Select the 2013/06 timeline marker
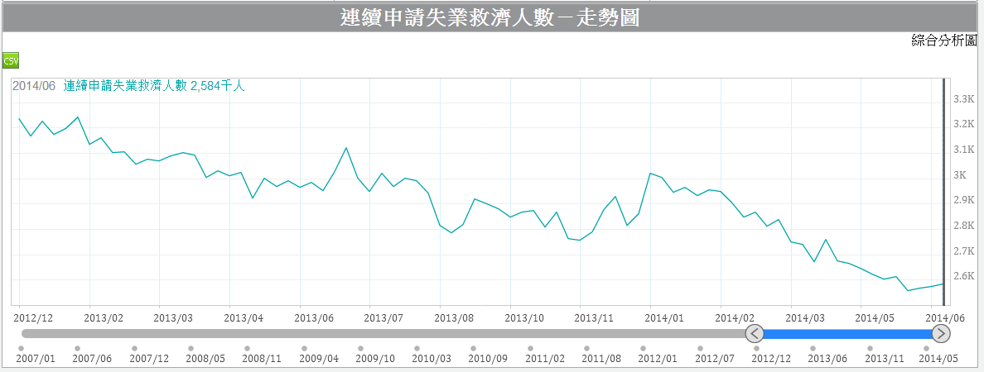 813,348
